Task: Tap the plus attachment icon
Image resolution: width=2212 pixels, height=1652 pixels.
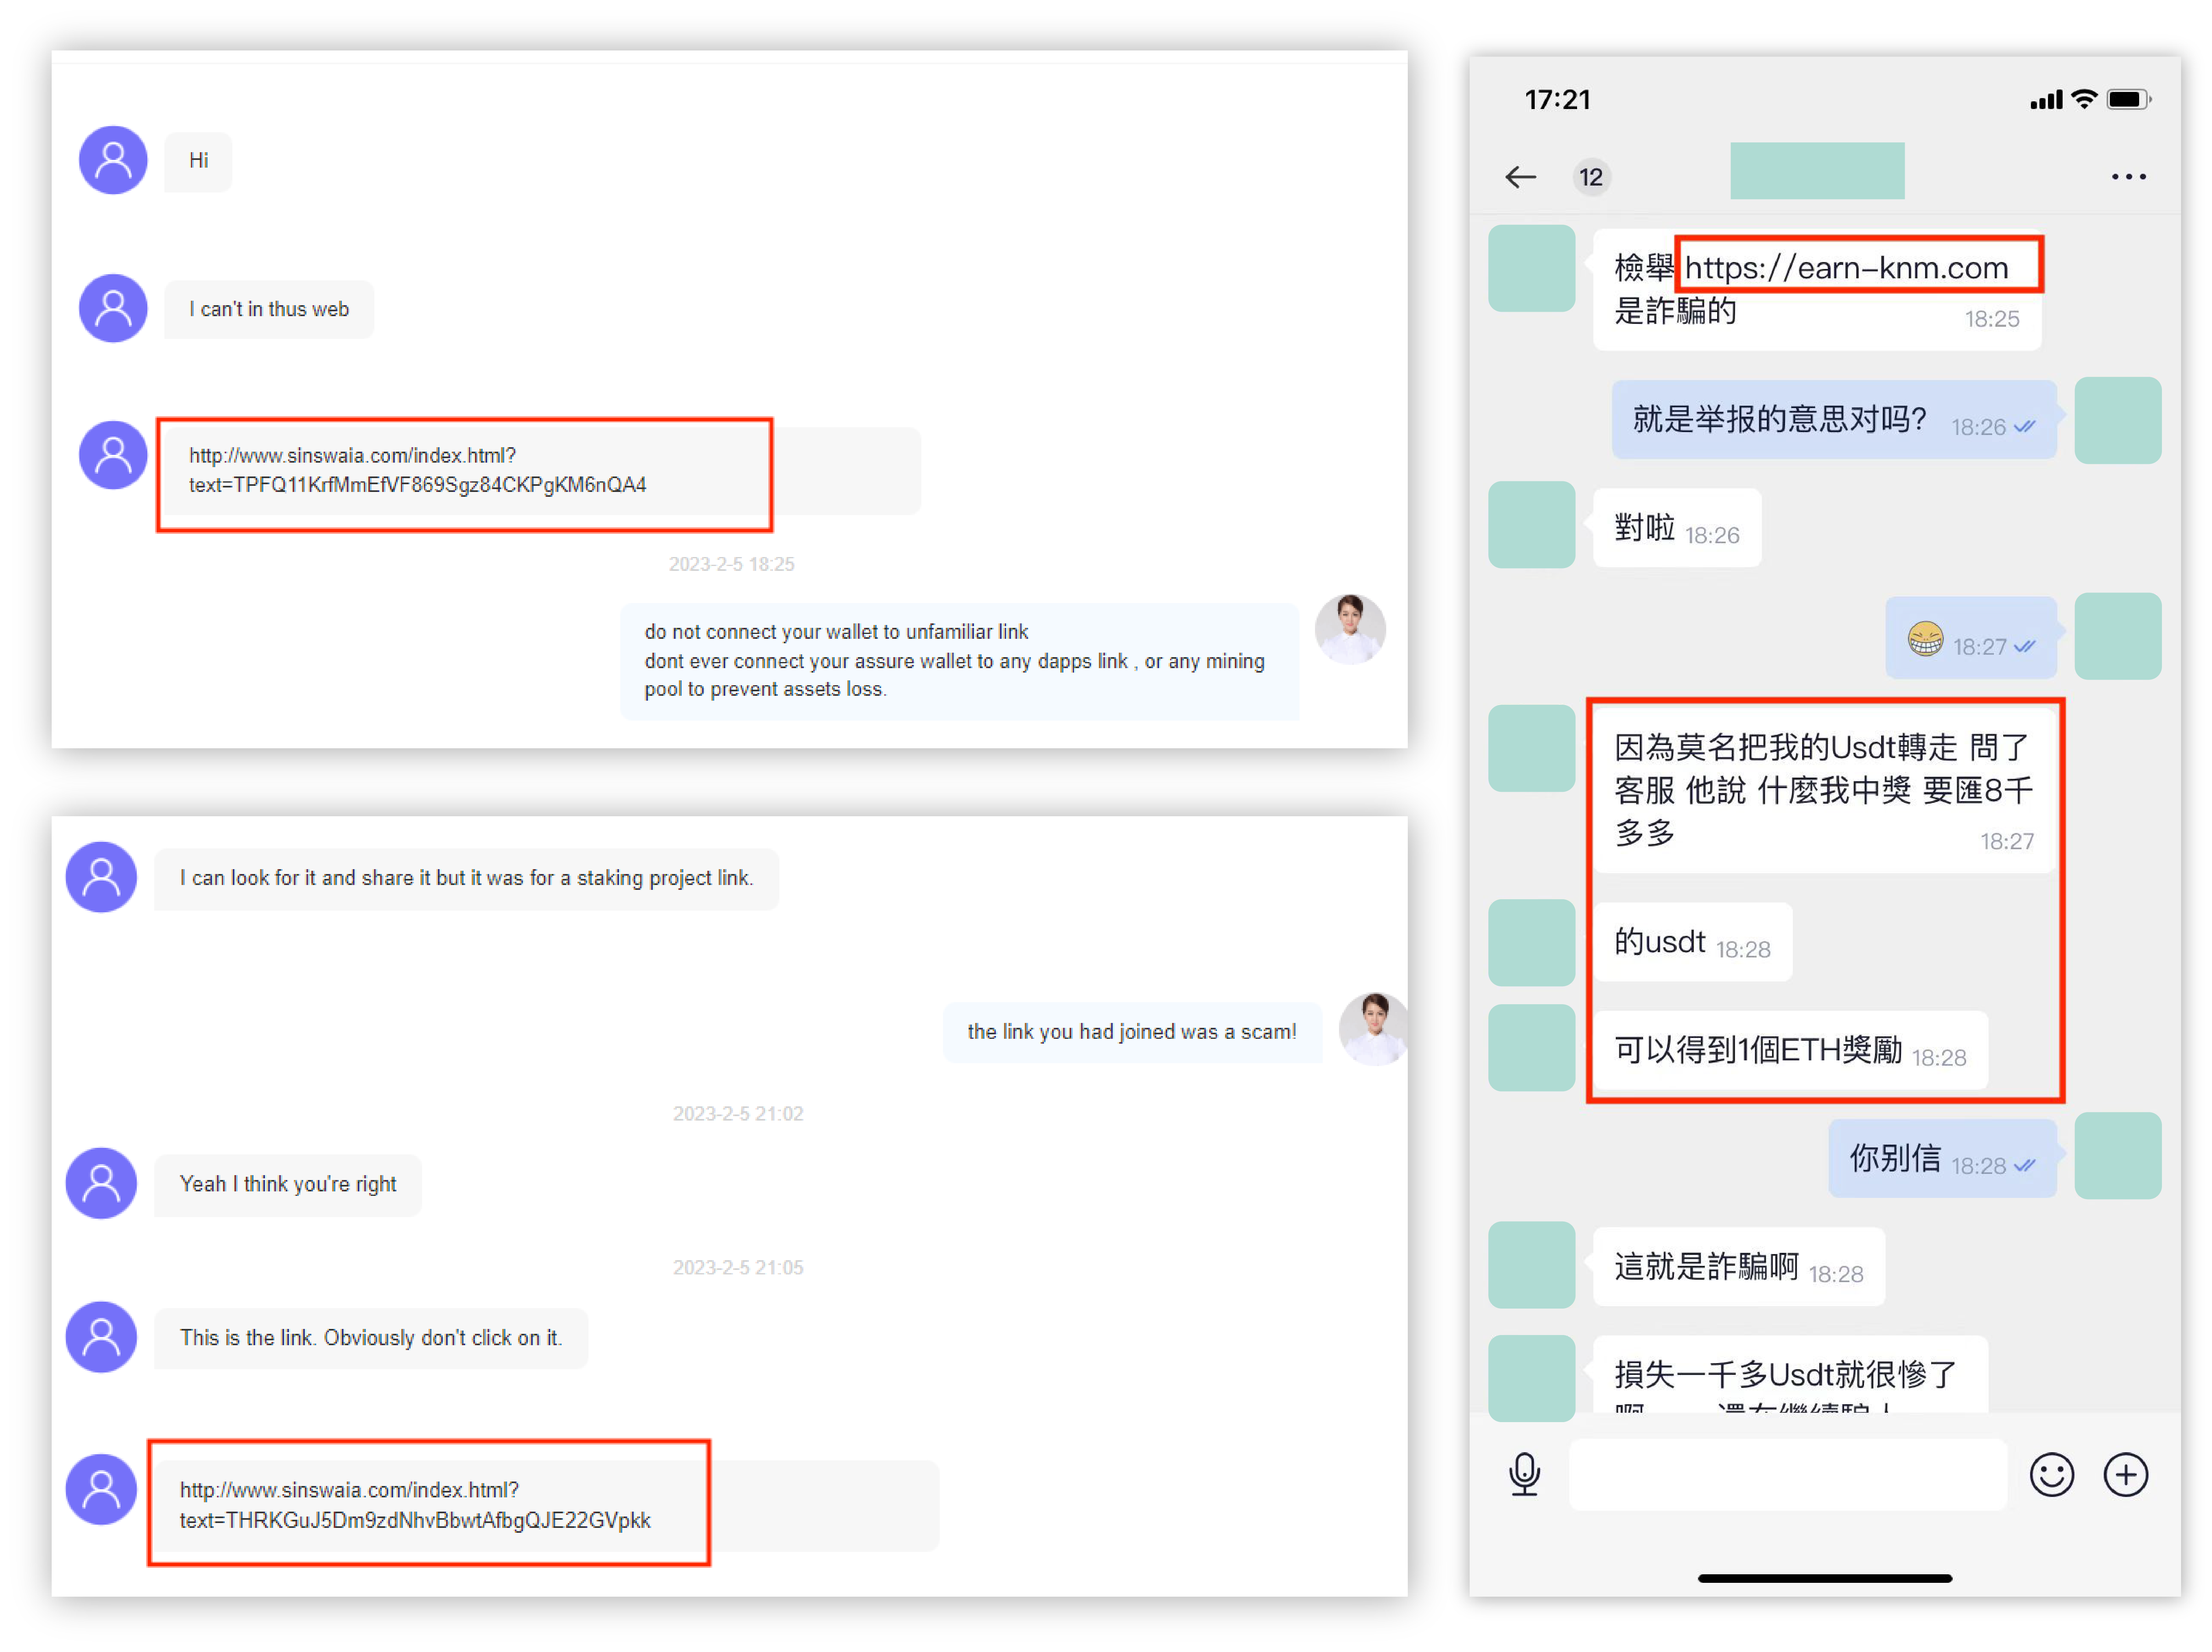Action: pos(2125,1474)
